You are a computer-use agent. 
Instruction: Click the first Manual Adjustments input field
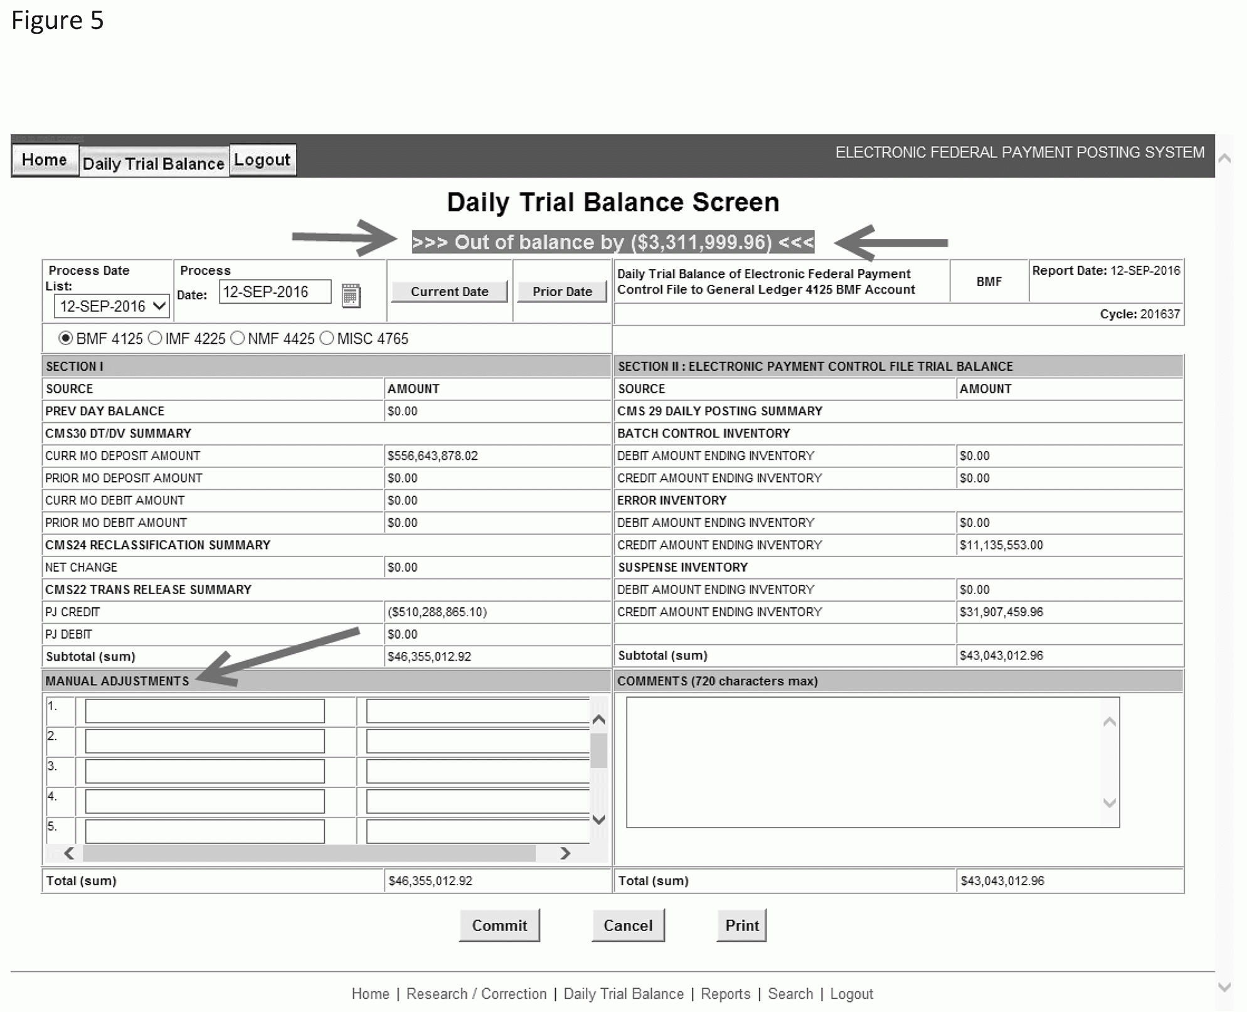pyautogui.click(x=204, y=711)
